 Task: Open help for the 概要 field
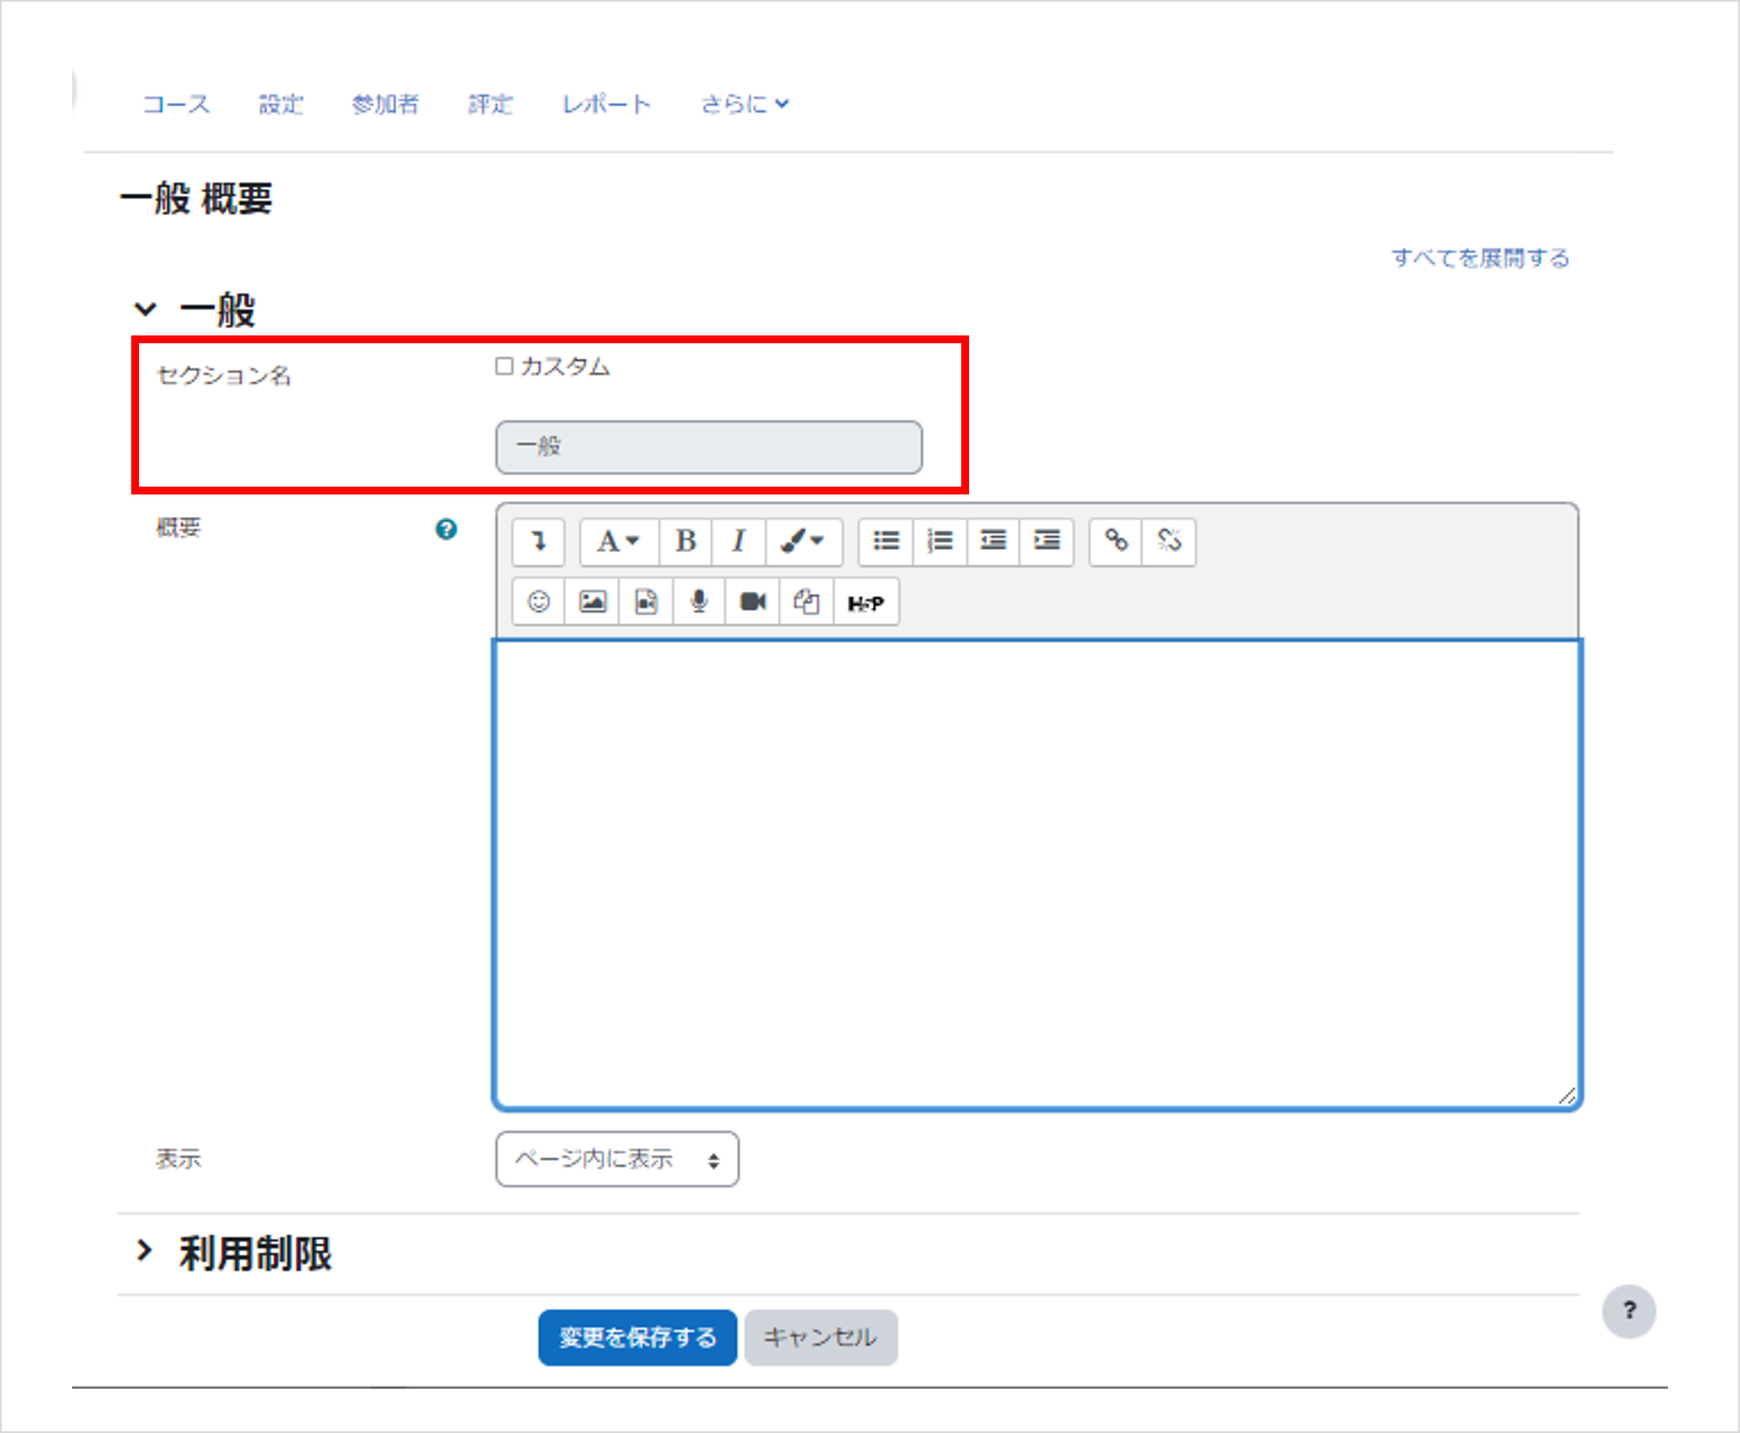click(x=446, y=529)
